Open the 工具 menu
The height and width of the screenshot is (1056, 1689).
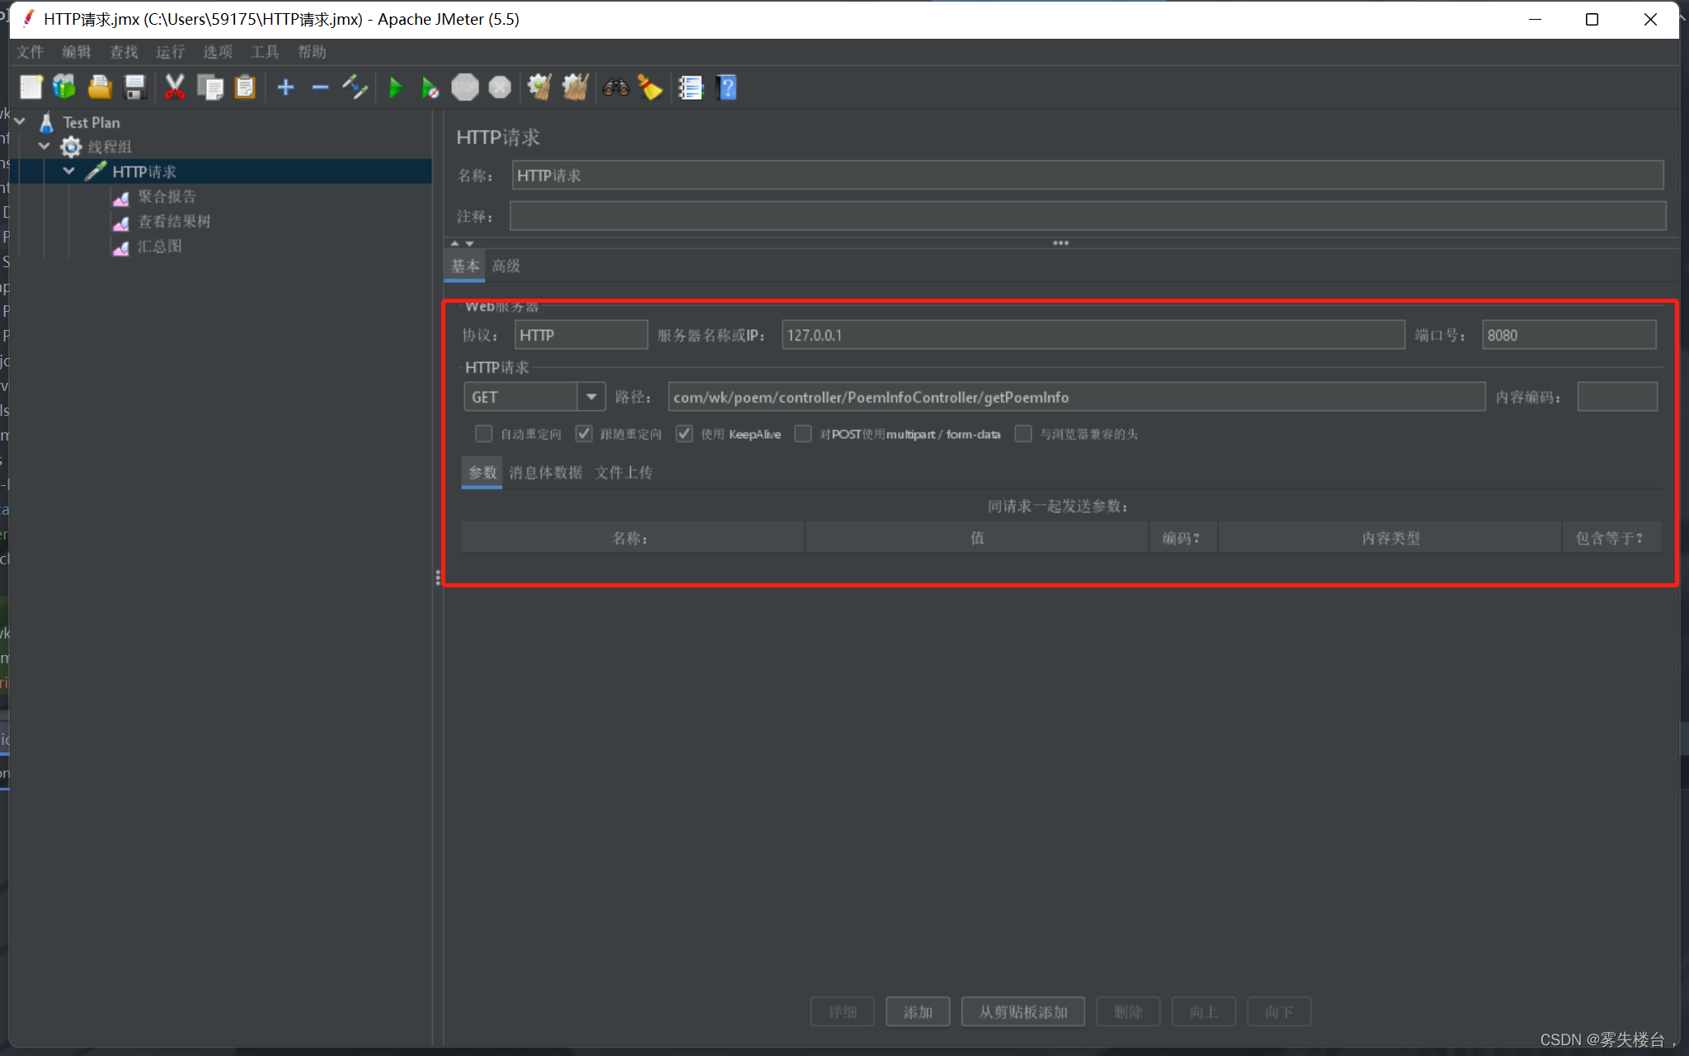265,52
